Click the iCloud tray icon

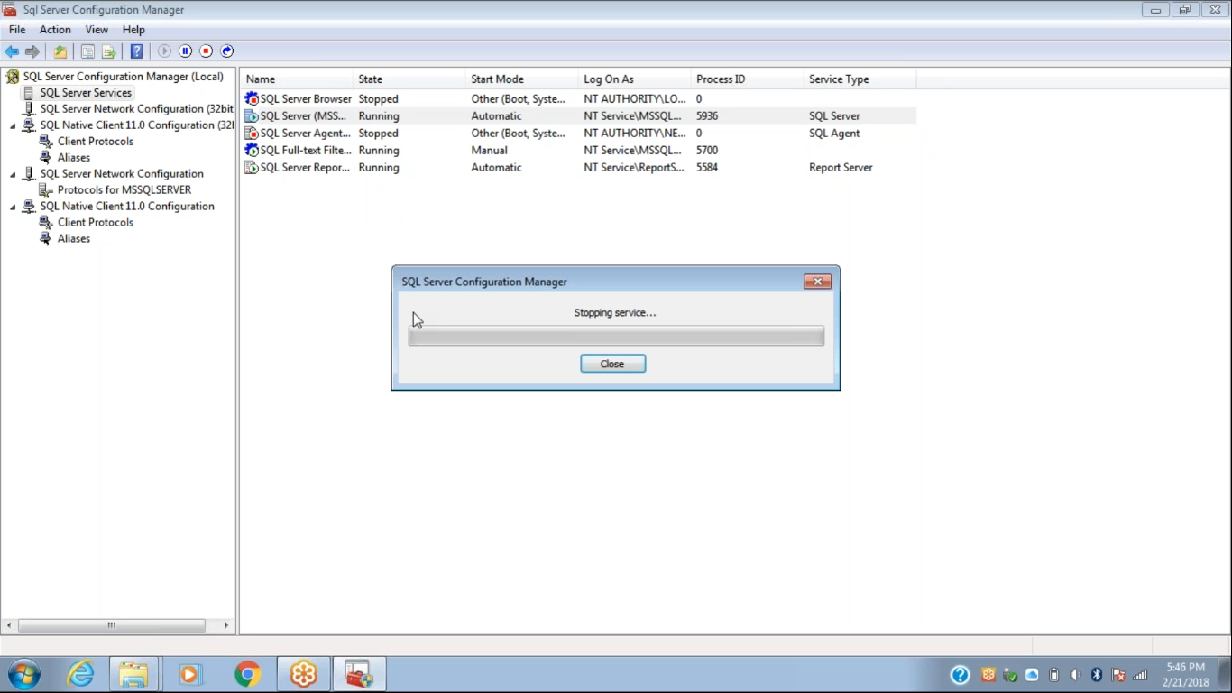1032,675
